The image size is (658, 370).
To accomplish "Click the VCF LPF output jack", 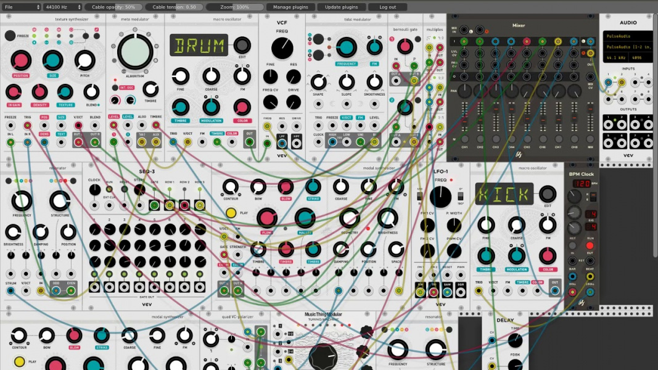I will click(x=282, y=144).
